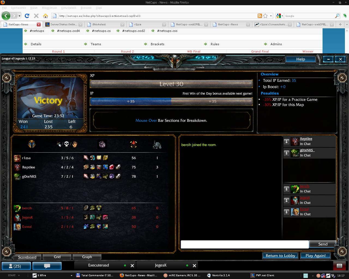Click the gold earned column header icon
The height and width of the screenshot is (279, 349).
pyautogui.click(x=102, y=144)
